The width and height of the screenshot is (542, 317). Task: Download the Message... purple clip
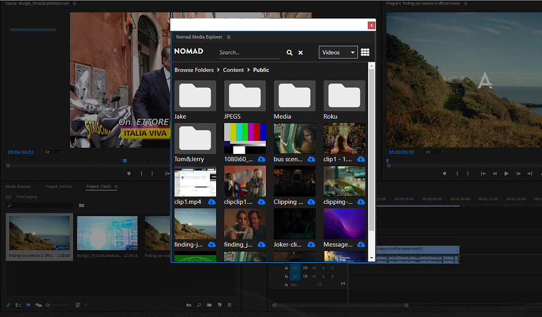tap(361, 244)
